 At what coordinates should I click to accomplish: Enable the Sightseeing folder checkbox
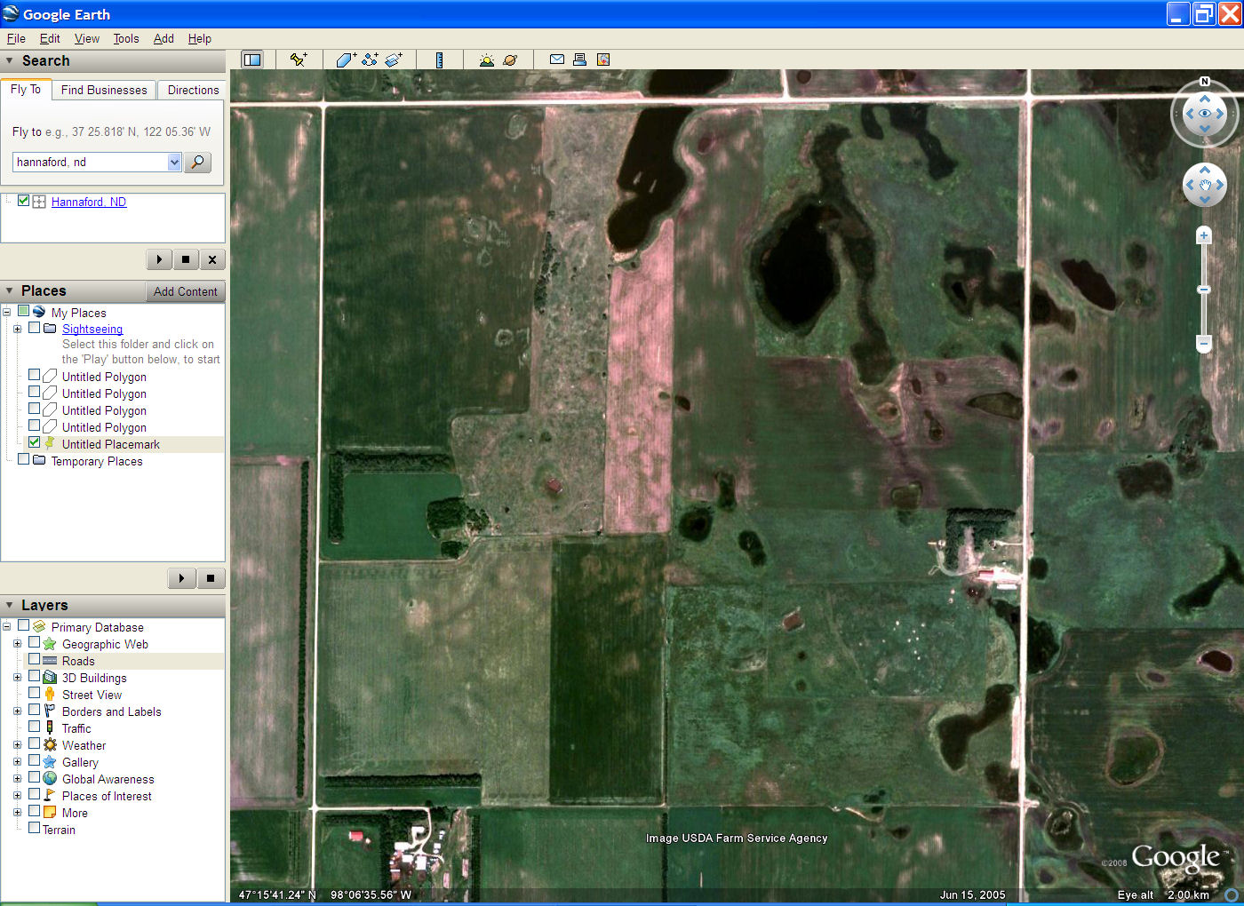[34, 328]
